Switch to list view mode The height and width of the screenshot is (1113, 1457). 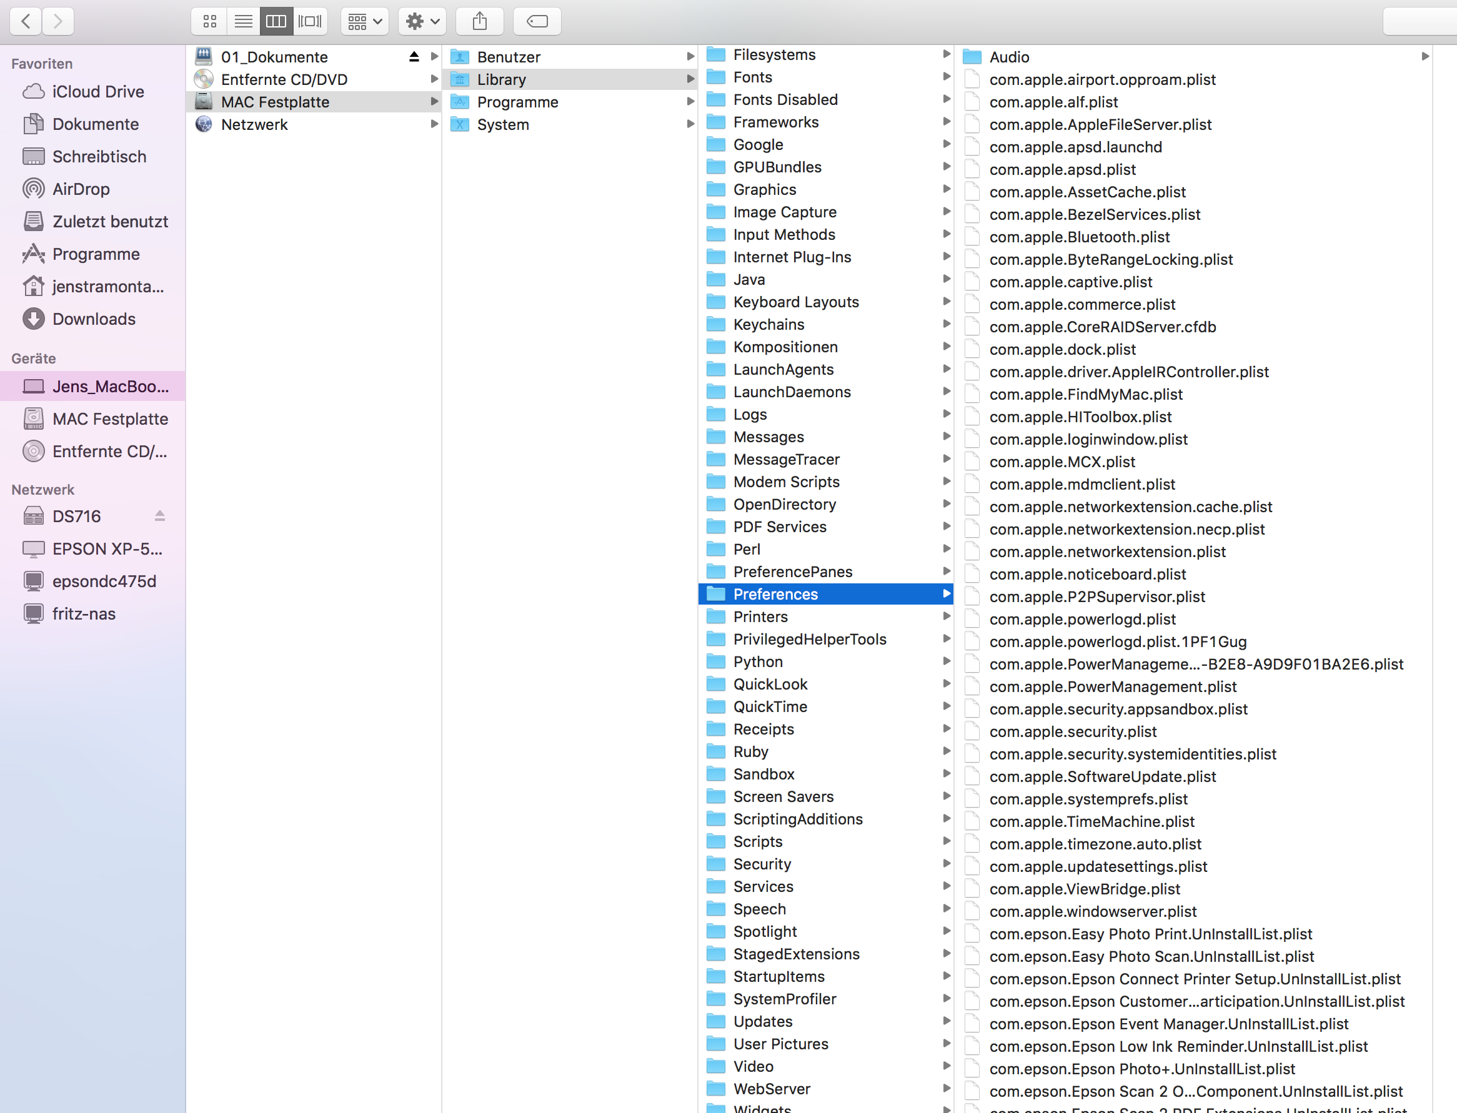243,22
